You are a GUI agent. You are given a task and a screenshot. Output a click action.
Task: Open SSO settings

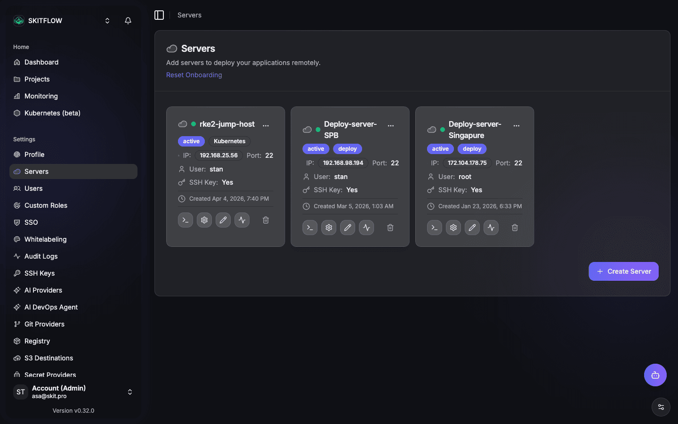point(73,222)
